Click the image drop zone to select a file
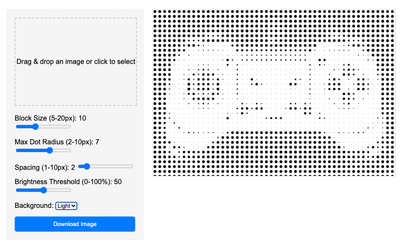The image size is (403, 242). point(76,62)
